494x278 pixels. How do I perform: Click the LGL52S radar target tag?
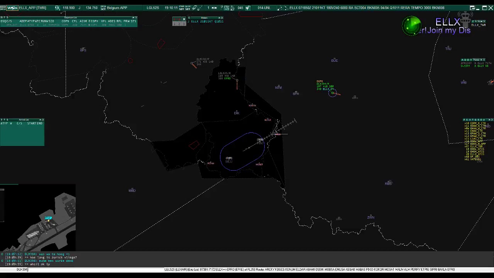tap(226, 76)
